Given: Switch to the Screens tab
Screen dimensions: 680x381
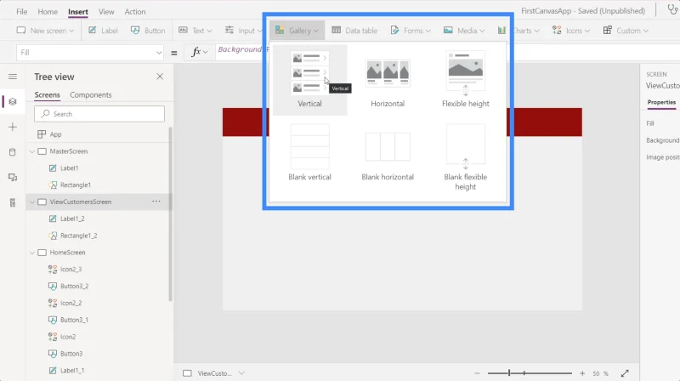Looking at the screenshot, I should point(47,95).
